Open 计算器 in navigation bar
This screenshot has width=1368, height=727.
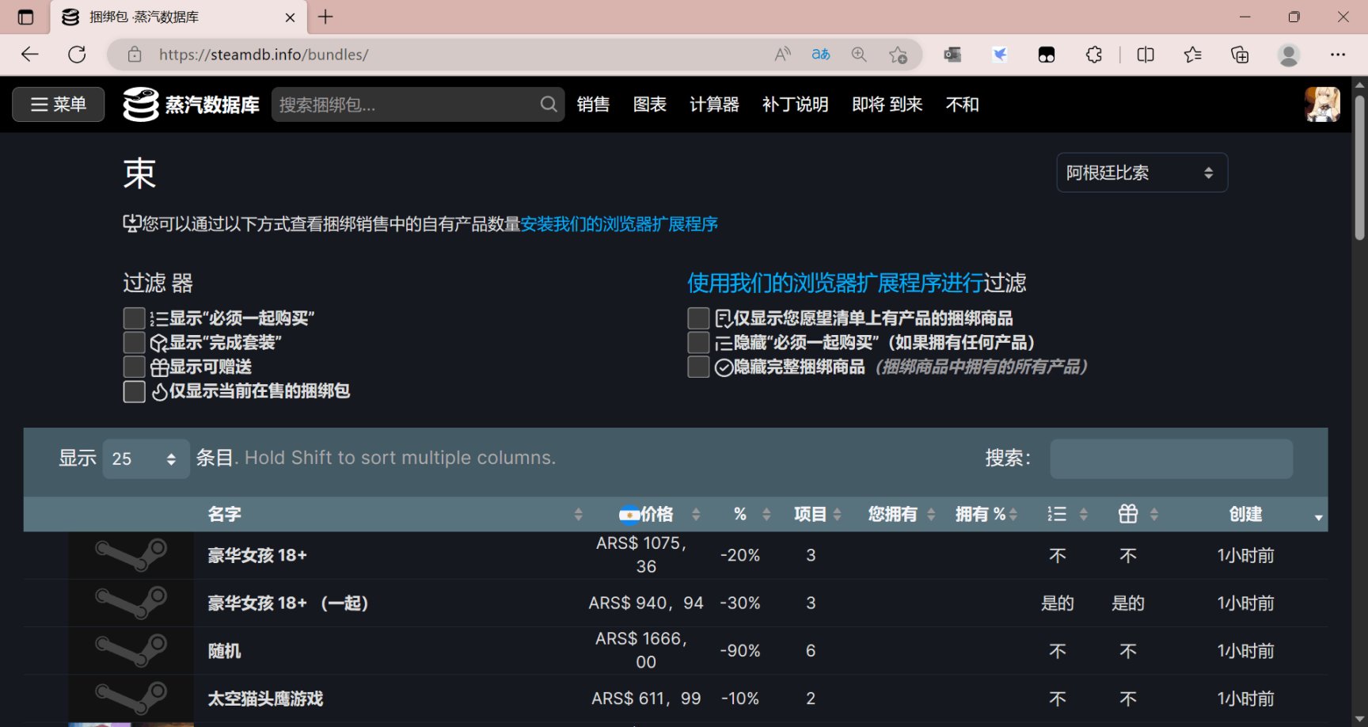(x=714, y=105)
